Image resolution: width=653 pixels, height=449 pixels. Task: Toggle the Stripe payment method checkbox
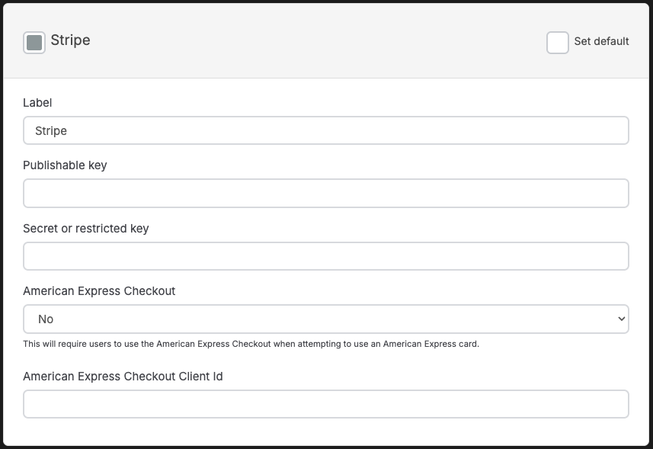(x=34, y=43)
